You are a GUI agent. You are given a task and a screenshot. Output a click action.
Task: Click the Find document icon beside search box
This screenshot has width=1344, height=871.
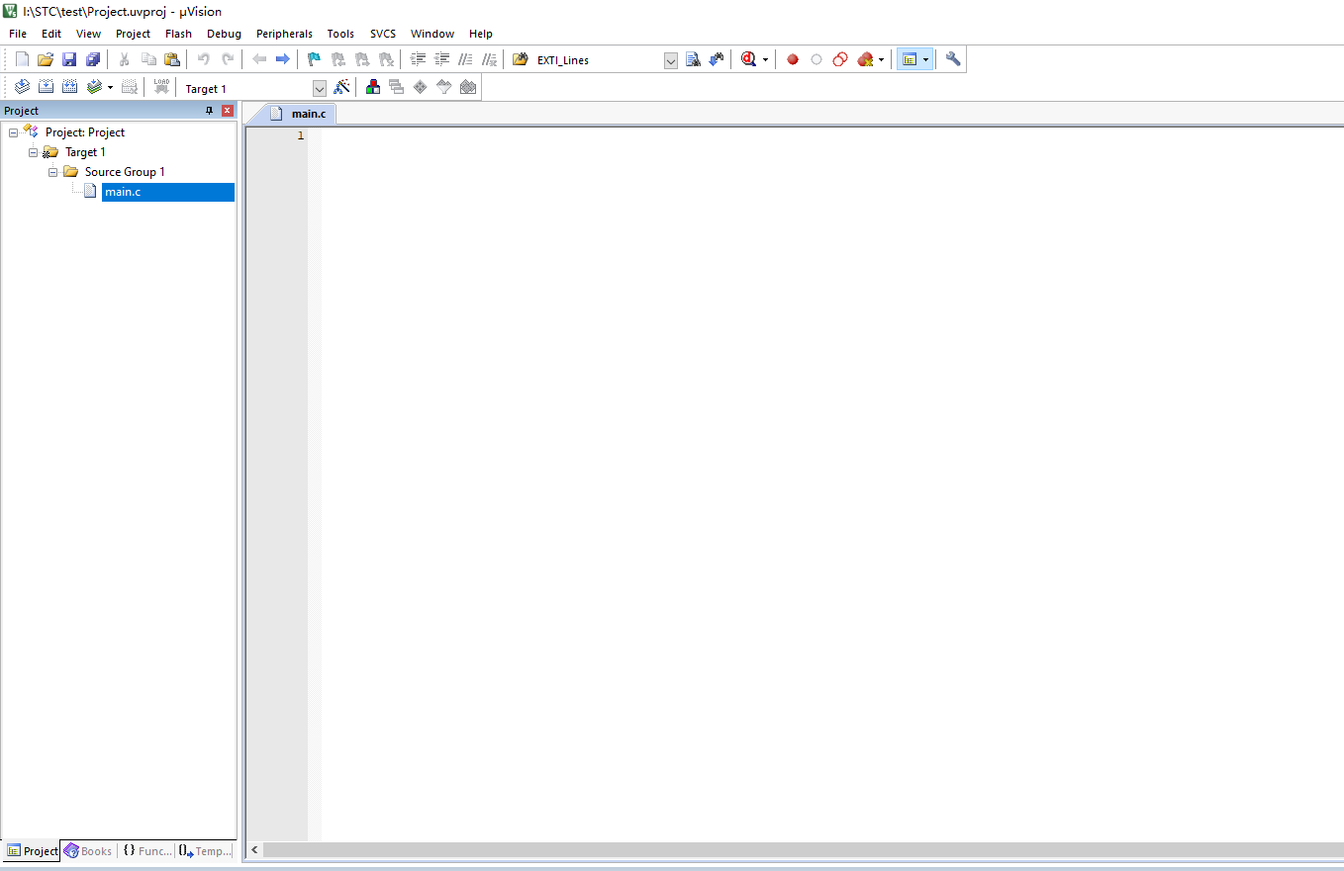(693, 59)
